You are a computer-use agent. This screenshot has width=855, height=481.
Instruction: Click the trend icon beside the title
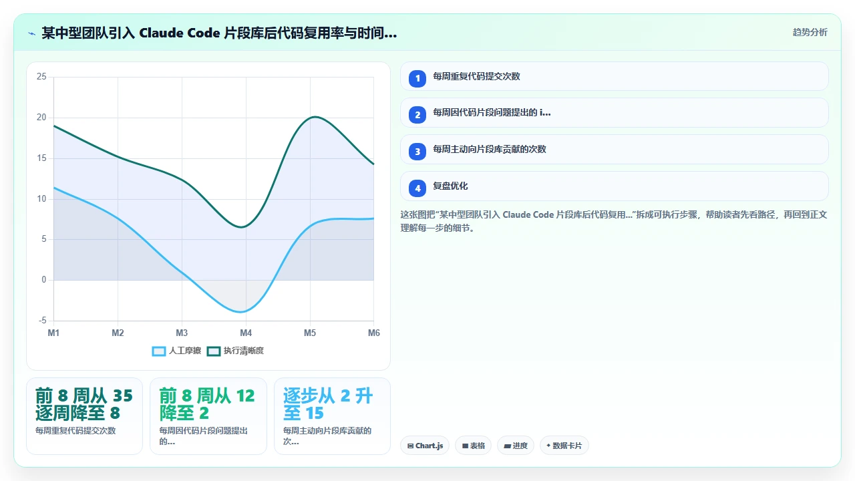point(31,33)
